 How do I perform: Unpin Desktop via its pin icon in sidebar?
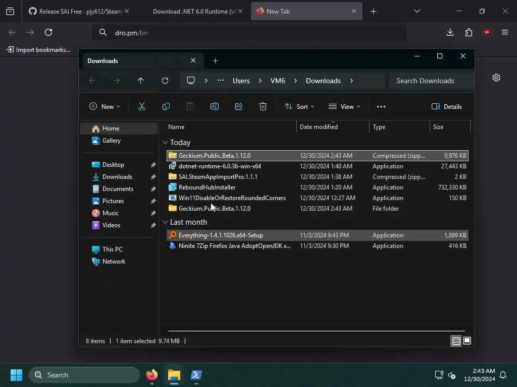coord(153,165)
